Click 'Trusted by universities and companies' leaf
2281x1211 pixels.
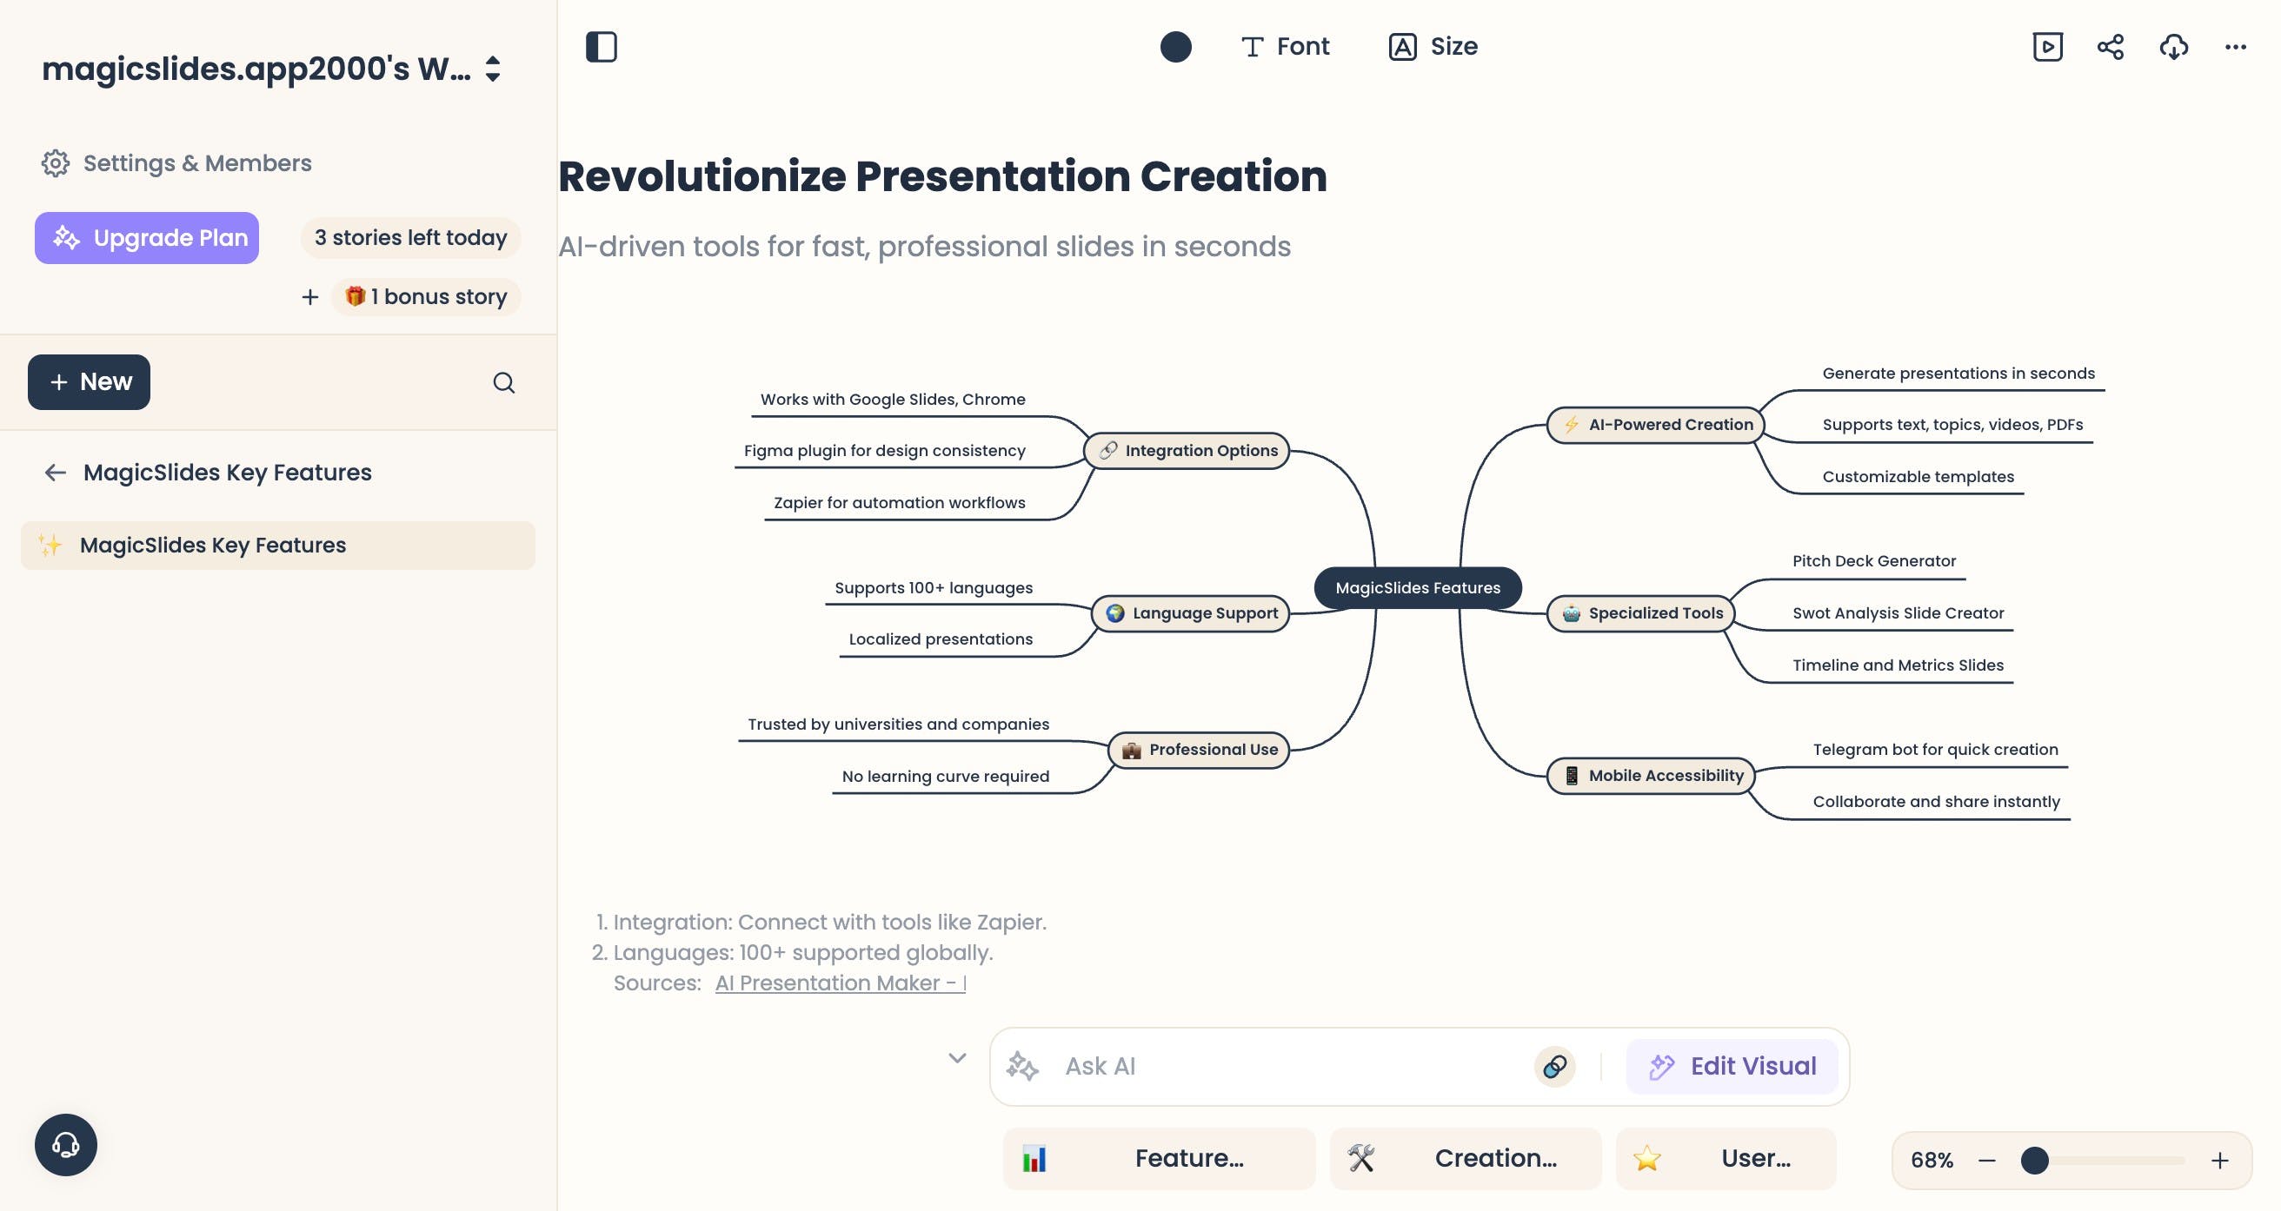click(898, 724)
